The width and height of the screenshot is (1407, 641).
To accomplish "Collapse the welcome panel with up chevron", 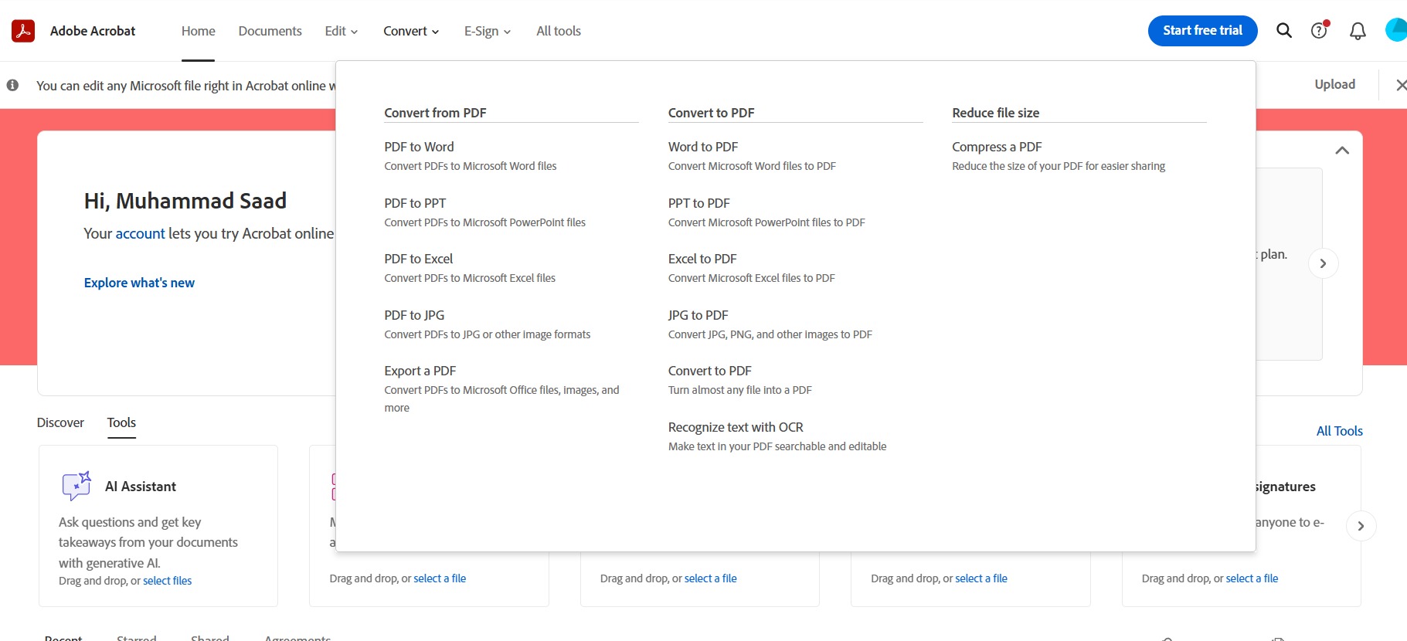I will 1342,151.
